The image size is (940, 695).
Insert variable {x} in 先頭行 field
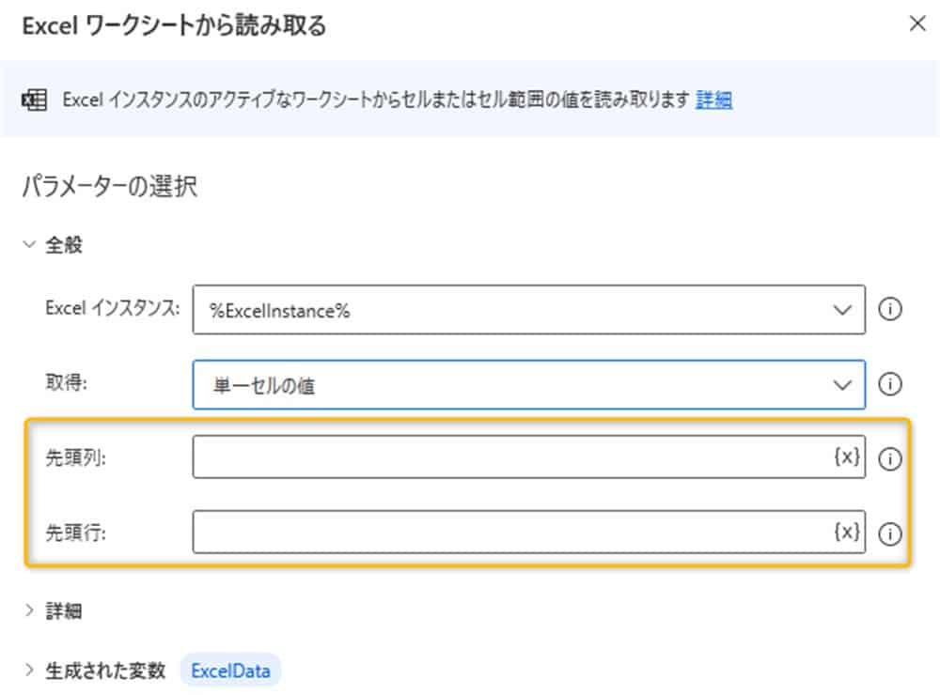click(846, 533)
